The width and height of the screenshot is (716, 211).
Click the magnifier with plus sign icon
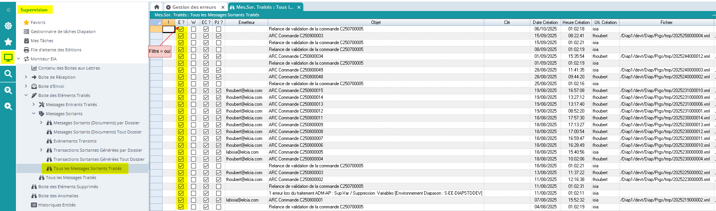pyautogui.click(x=8, y=106)
